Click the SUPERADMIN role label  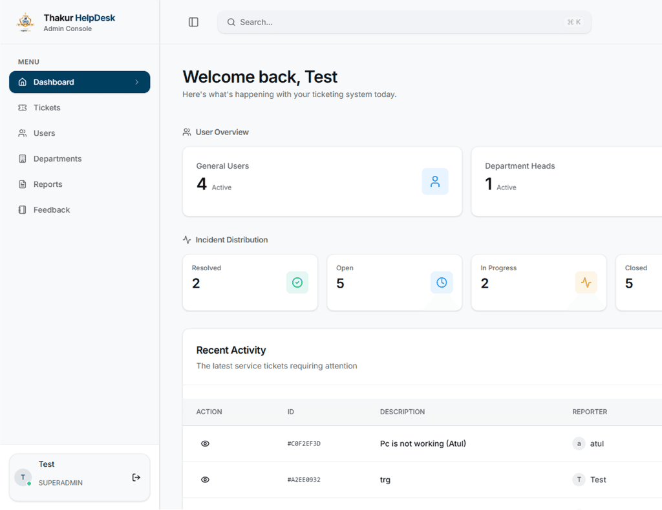point(60,483)
